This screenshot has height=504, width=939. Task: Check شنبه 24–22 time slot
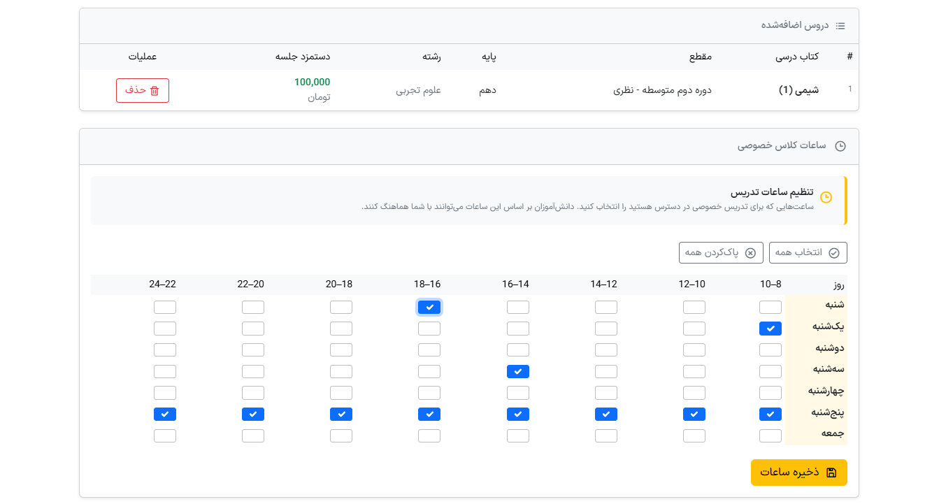[165, 307]
